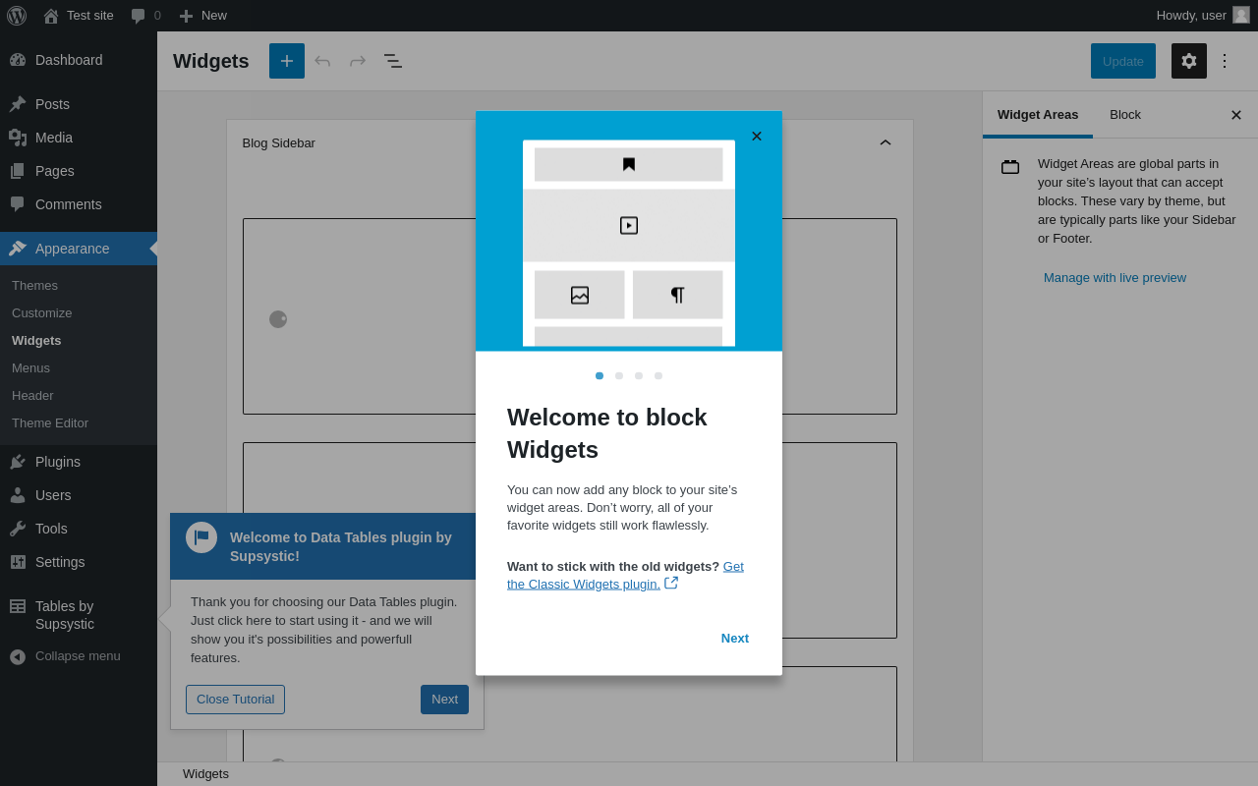Click the user avatar in admin bar
This screenshot has width=1258, height=786.
pos(1241,15)
